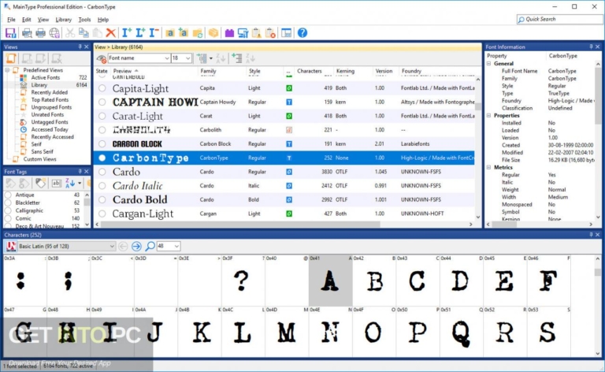Collapse the Properties section in Font Information
The height and width of the screenshot is (372, 605).
489,115
